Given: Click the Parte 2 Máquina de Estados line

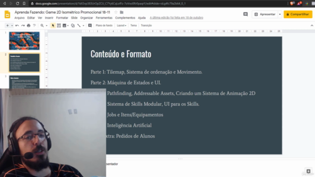Looking at the screenshot, I should click(126, 83).
